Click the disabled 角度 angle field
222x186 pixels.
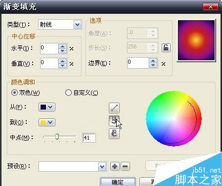point(138,34)
